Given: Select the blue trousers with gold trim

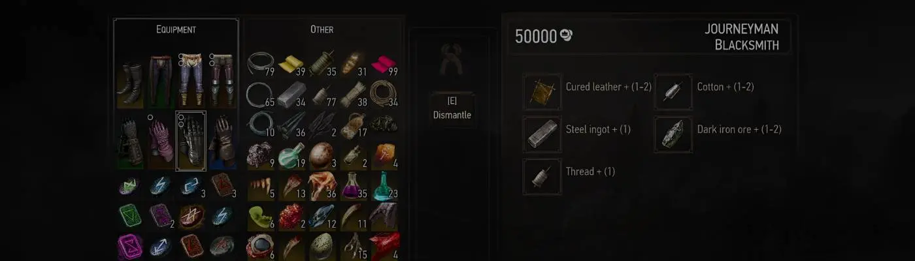Looking at the screenshot, I should point(191,82).
